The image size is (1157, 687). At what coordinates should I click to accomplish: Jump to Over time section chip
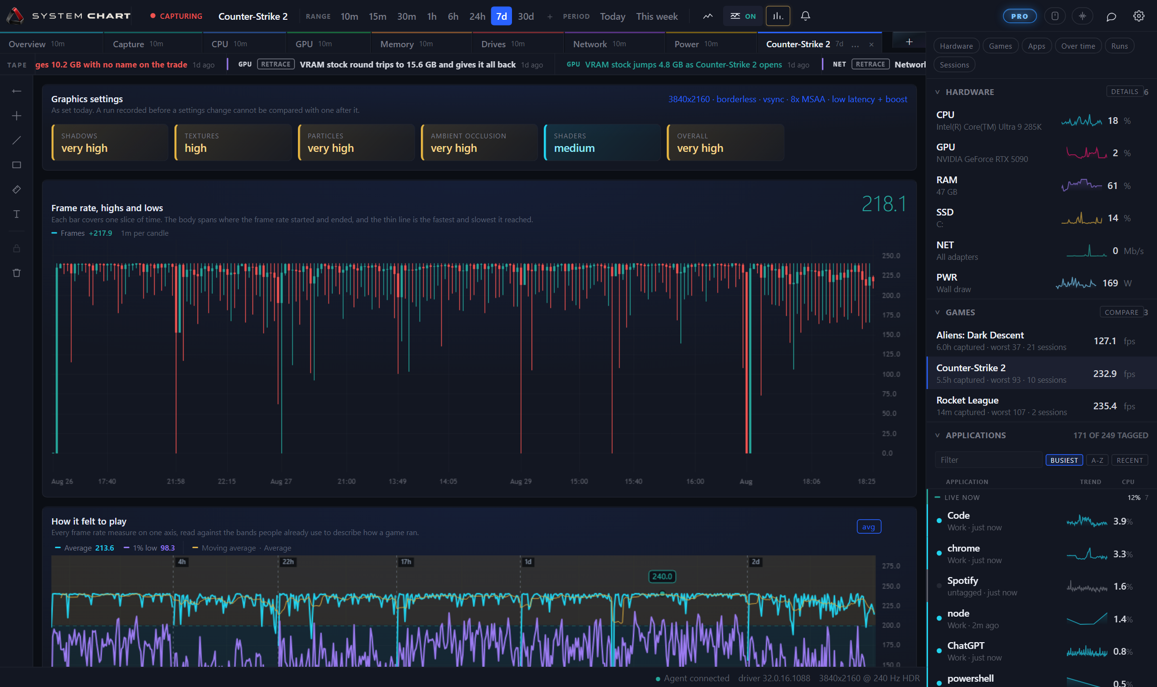coord(1078,46)
